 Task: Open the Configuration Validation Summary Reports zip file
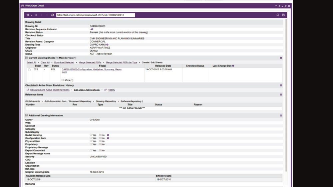click(91, 70)
